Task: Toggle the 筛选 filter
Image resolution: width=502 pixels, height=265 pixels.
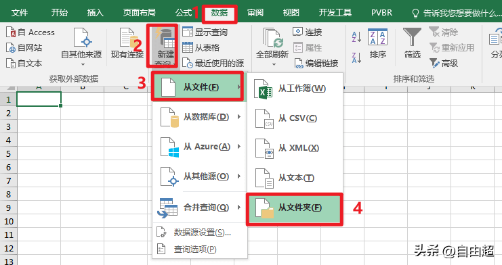Action: coord(413,44)
